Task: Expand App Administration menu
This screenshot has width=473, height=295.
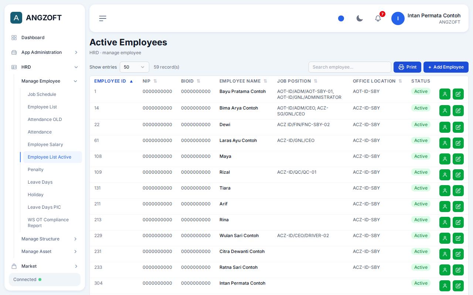Action: tap(45, 52)
